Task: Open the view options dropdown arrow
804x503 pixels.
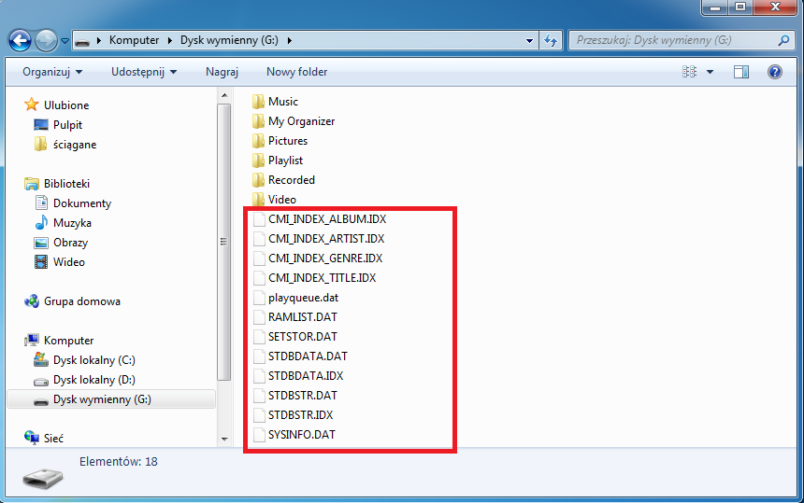Action: 711,72
